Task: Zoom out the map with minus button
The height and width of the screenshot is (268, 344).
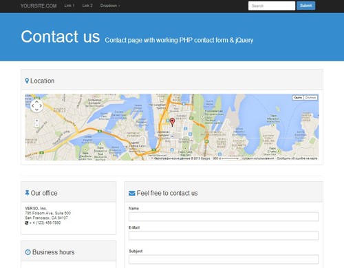Action: [36, 125]
